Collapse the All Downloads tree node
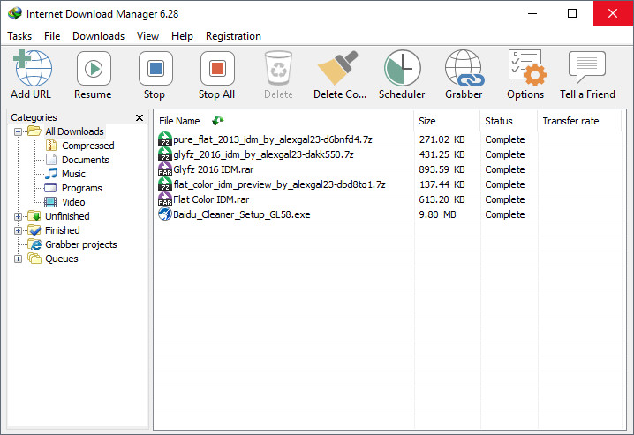Image resolution: width=634 pixels, height=435 pixels. point(19,131)
